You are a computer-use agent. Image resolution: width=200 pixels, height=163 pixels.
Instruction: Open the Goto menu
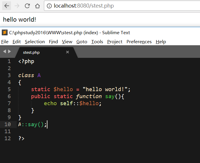82,42
